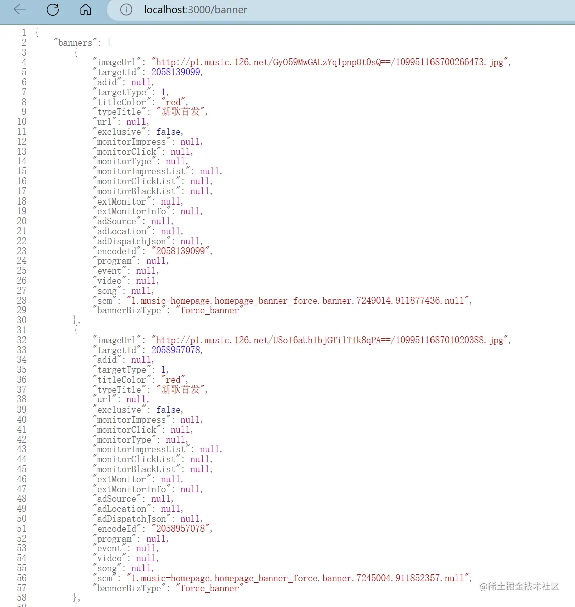Select the adLocation key on line 49
This screenshot has height=607, width=575.
coord(122,509)
